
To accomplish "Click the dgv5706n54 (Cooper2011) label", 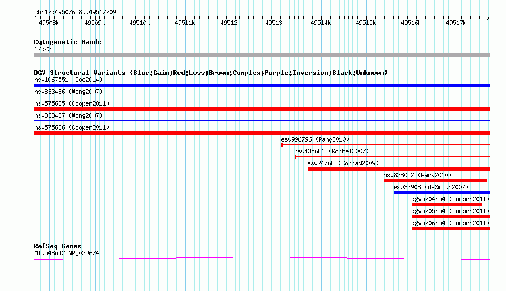I will tap(450, 223).
